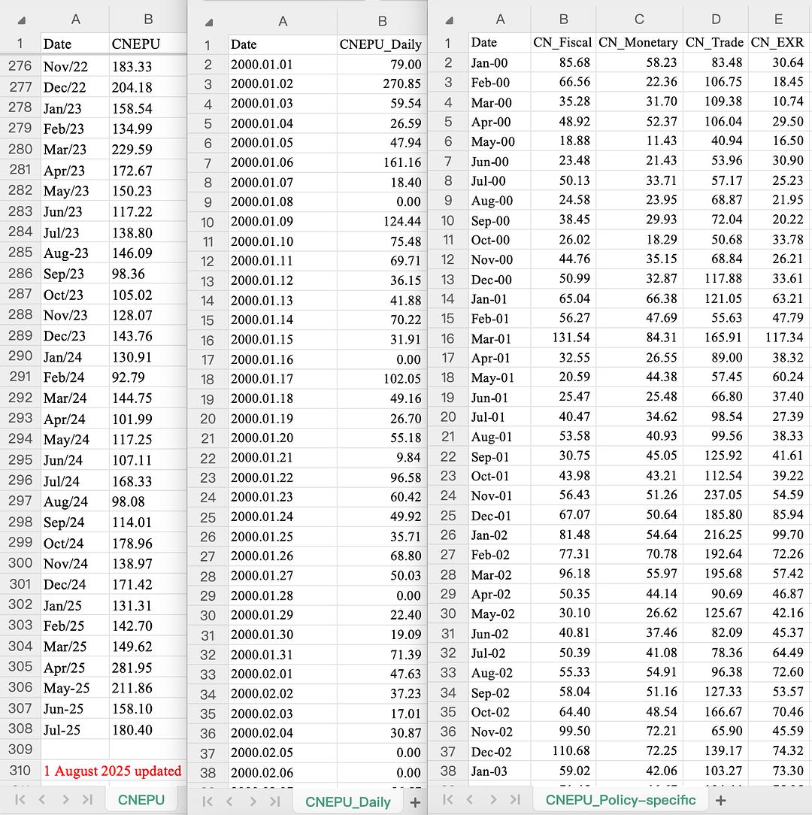812x815 pixels.
Task: Click the '1 August 2025 updated' cell
Action: click(113, 771)
